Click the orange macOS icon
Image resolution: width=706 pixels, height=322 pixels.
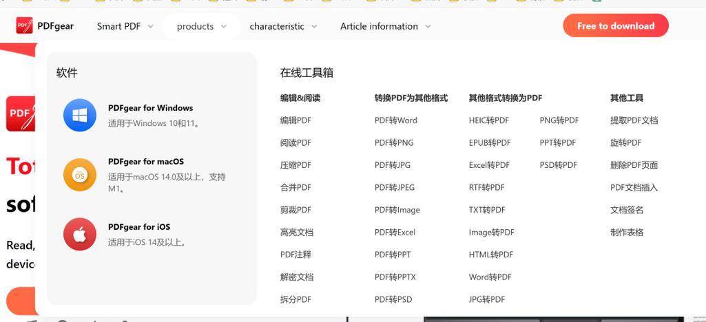80,175
